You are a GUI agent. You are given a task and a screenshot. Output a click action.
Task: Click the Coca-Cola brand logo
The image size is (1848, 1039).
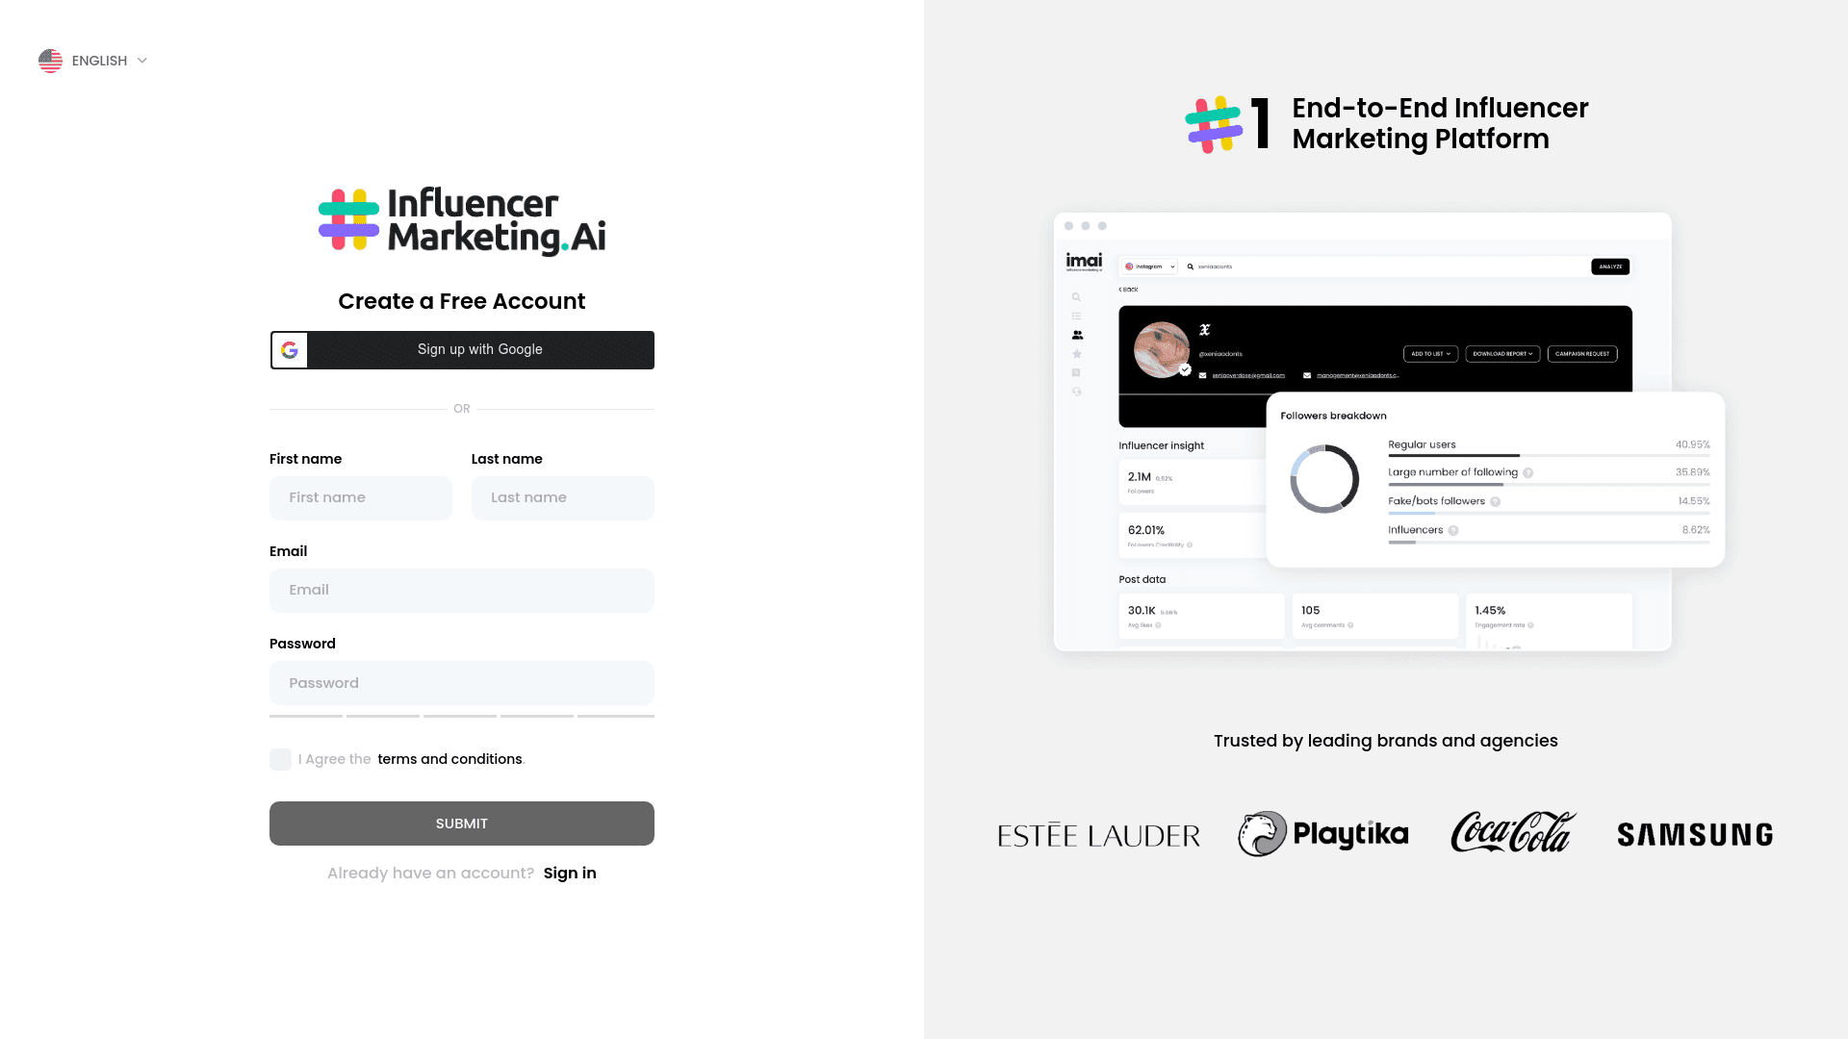[1513, 832]
